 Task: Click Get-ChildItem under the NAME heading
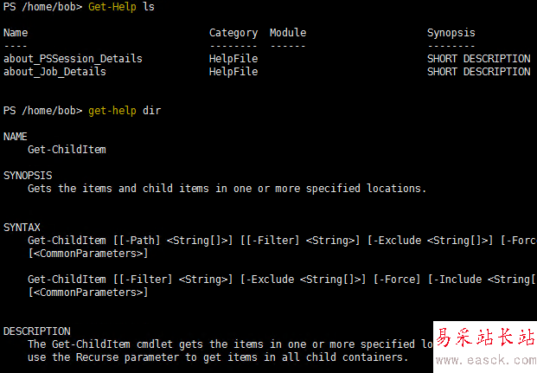click(67, 150)
